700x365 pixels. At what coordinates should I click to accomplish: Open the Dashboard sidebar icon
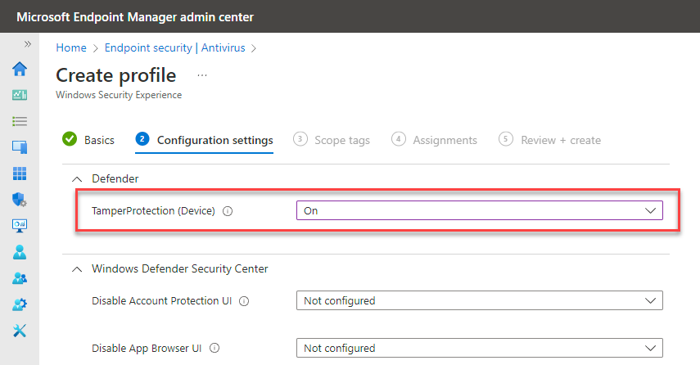pos(20,95)
